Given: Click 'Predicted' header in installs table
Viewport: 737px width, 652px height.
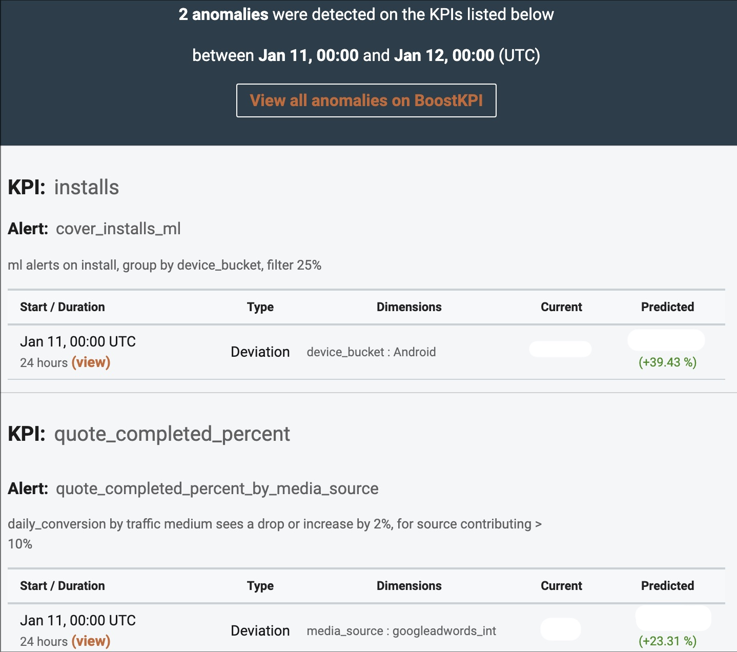Looking at the screenshot, I should click(x=667, y=307).
